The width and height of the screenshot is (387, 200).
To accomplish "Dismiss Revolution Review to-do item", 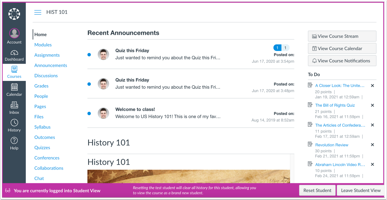I will pos(372,145).
